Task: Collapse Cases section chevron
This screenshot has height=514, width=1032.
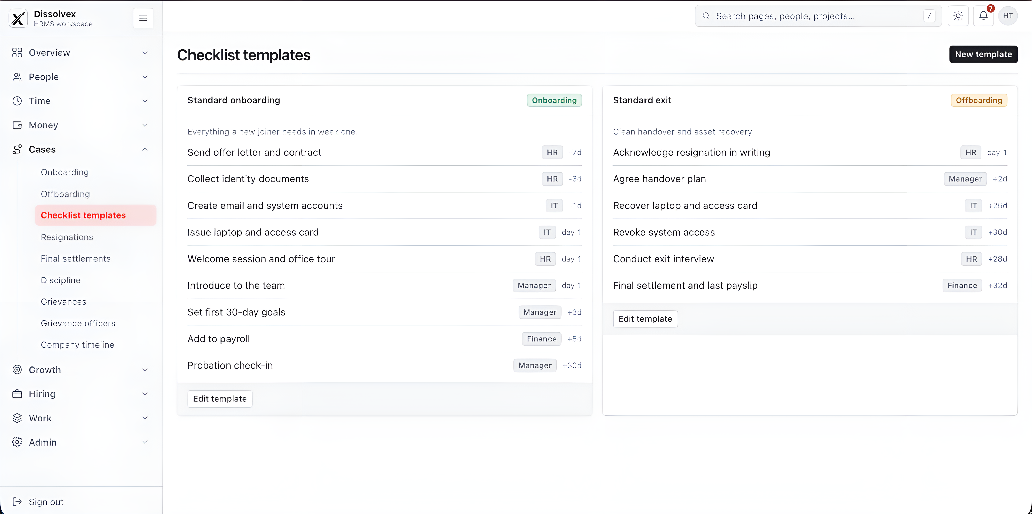Action: click(145, 149)
